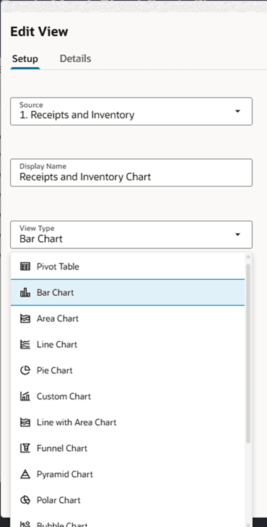Pick Pie Chart from the list
The image size is (267, 527).
tap(128, 370)
